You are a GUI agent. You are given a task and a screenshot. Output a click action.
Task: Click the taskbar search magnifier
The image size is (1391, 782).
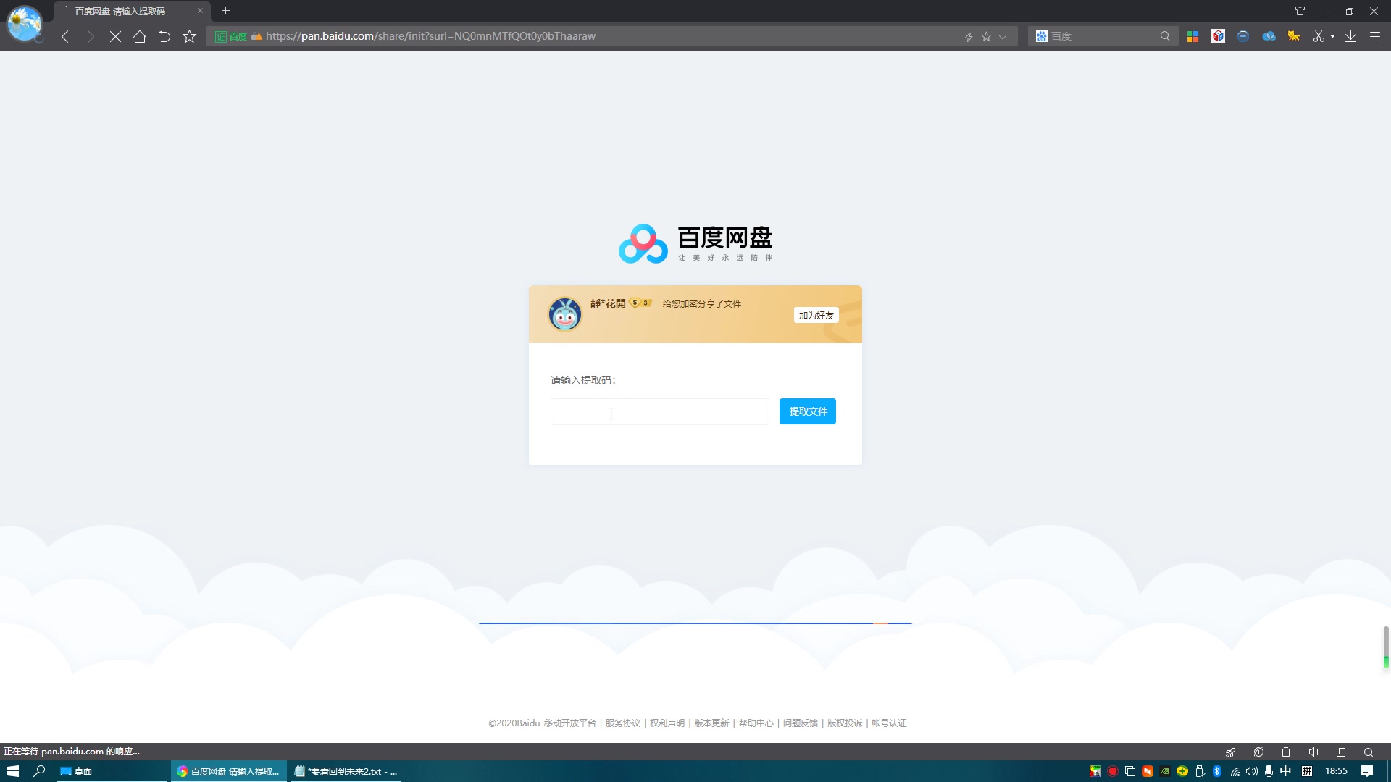point(40,771)
